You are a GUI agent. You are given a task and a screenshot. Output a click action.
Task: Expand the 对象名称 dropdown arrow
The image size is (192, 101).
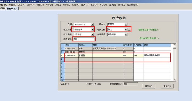126,29
